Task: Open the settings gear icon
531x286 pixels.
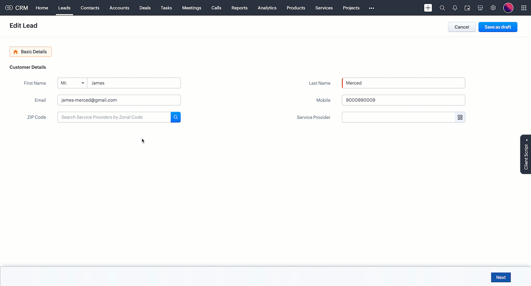Action: pyautogui.click(x=493, y=8)
